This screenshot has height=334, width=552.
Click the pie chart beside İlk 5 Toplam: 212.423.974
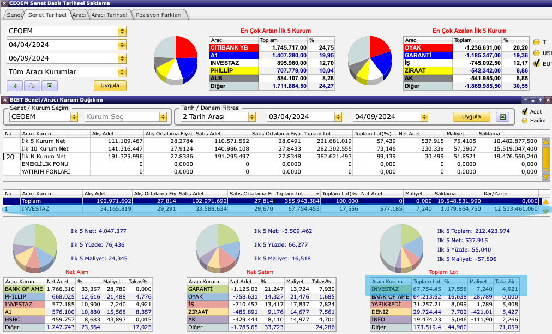pos(401,249)
